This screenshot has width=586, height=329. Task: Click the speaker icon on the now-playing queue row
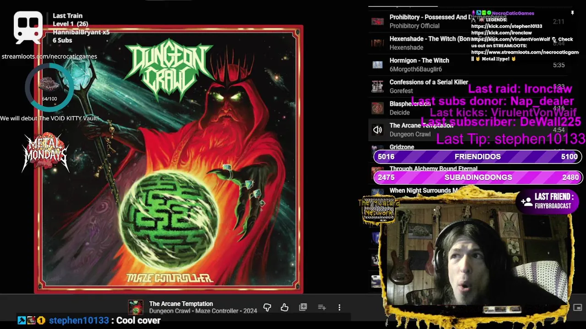point(377,130)
